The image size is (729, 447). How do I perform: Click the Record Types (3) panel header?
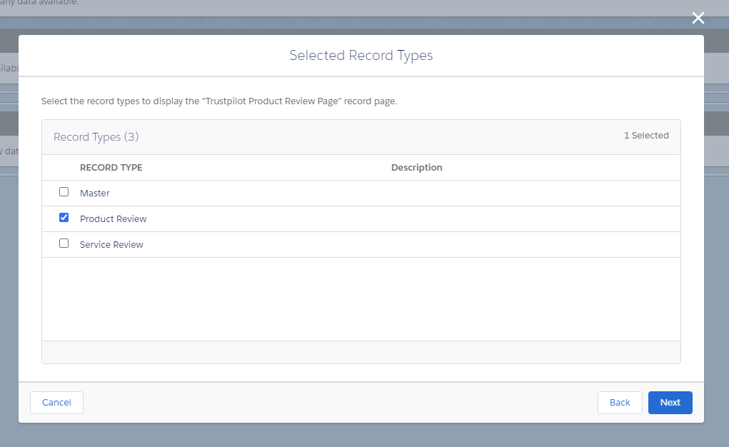[x=96, y=136]
